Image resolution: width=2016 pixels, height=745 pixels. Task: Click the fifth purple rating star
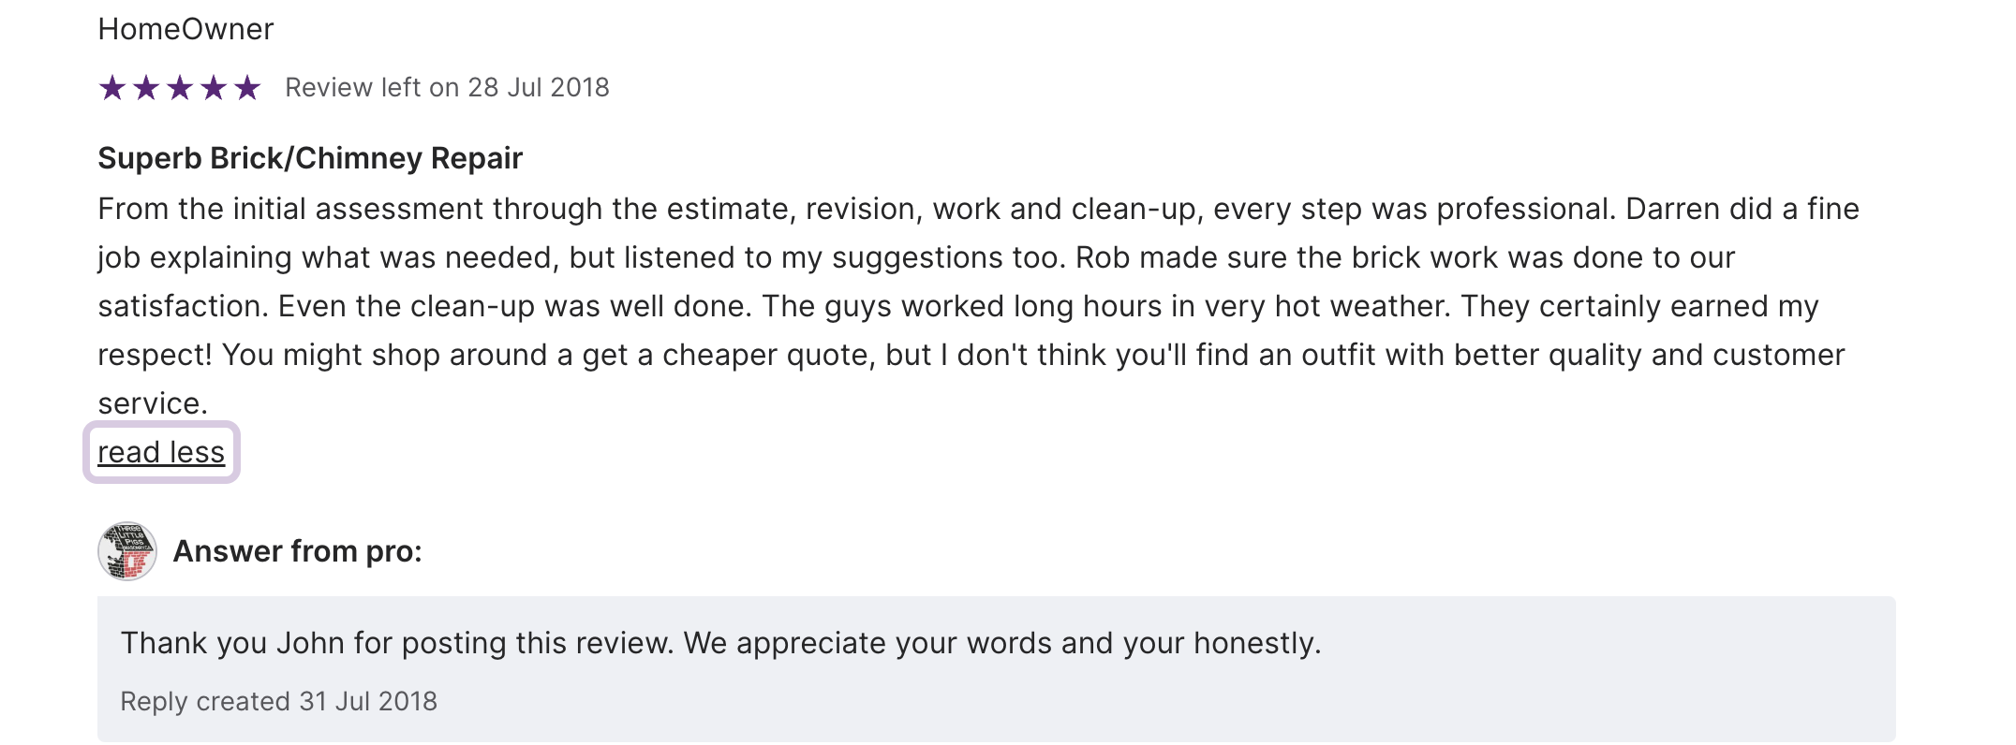(247, 88)
